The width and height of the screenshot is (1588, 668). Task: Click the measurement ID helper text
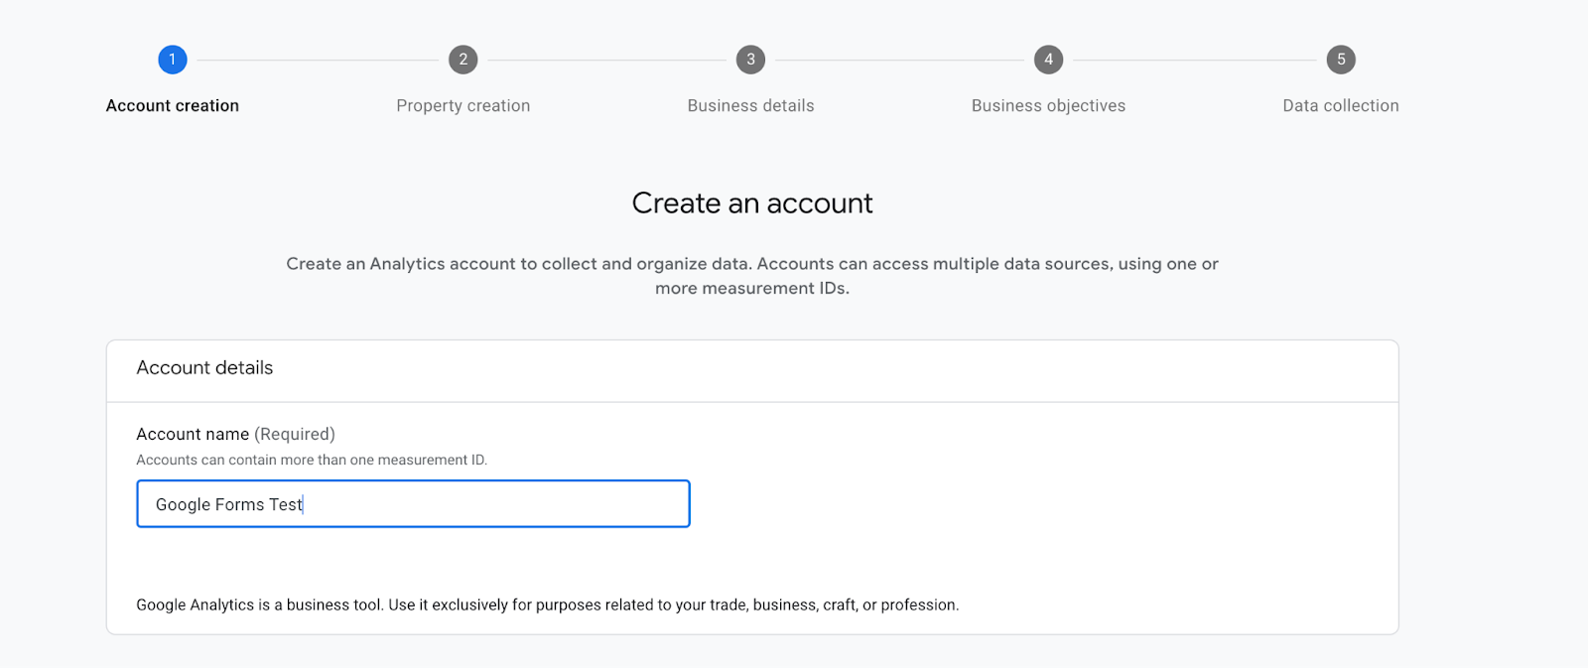coord(312,460)
